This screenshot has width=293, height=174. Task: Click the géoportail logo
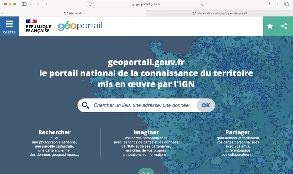click(x=80, y=26)
